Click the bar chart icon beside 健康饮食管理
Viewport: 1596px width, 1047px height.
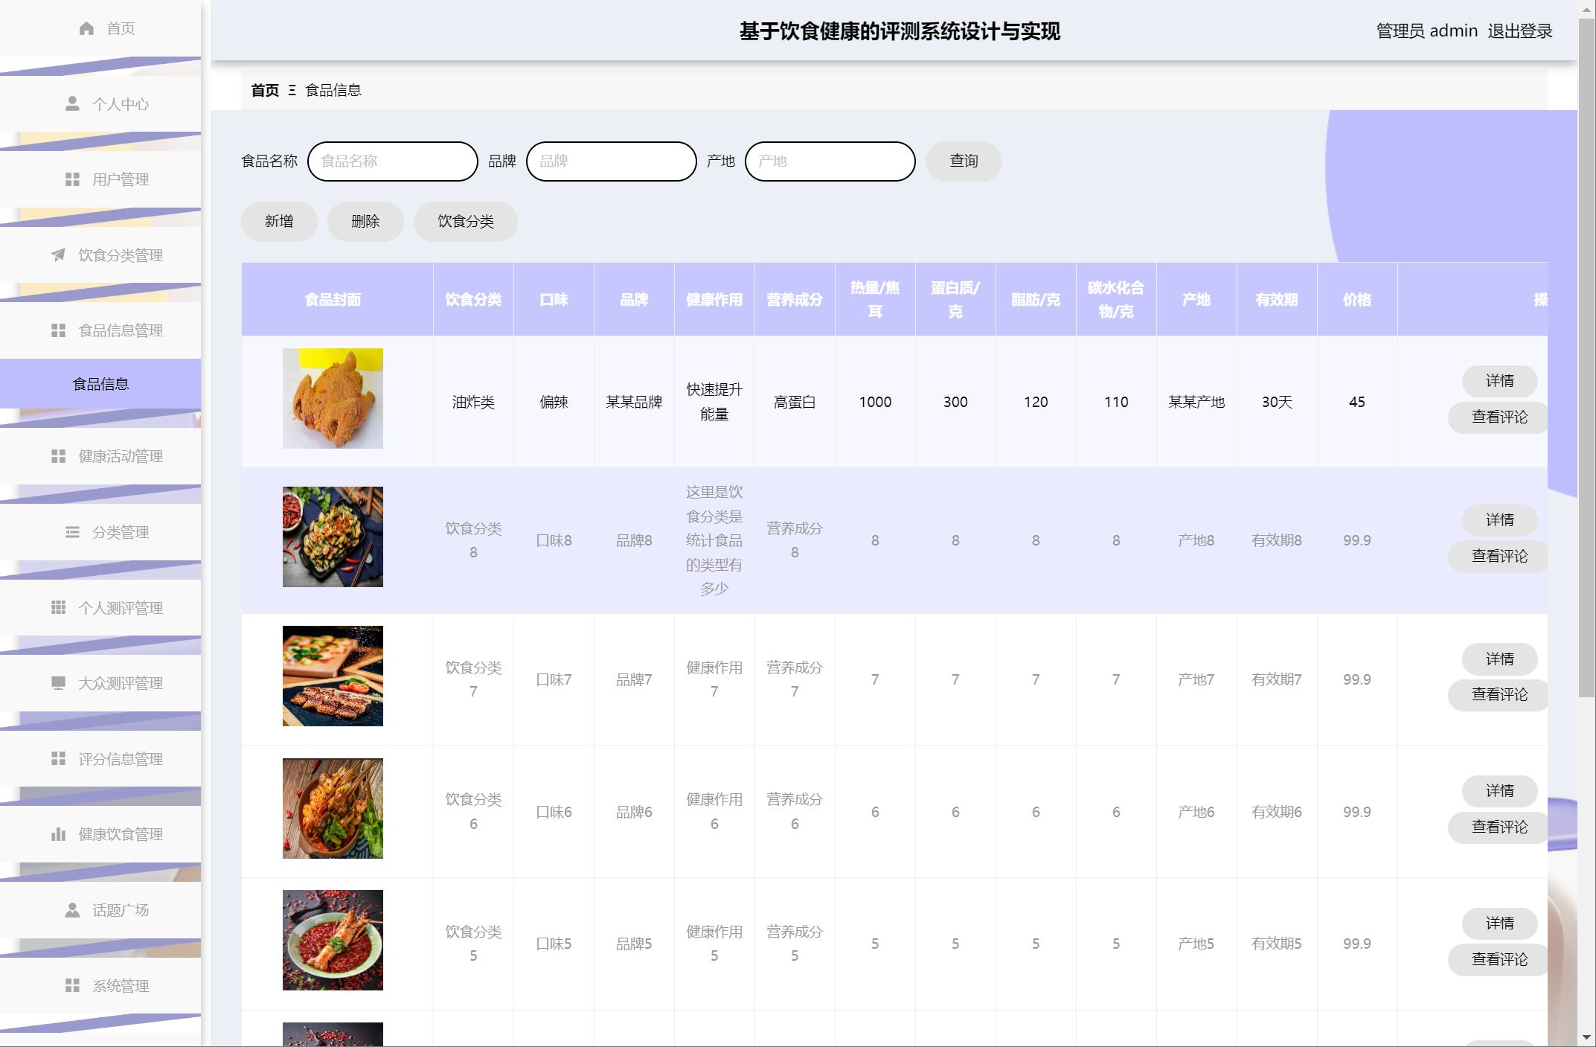click(x=58, y=834)
